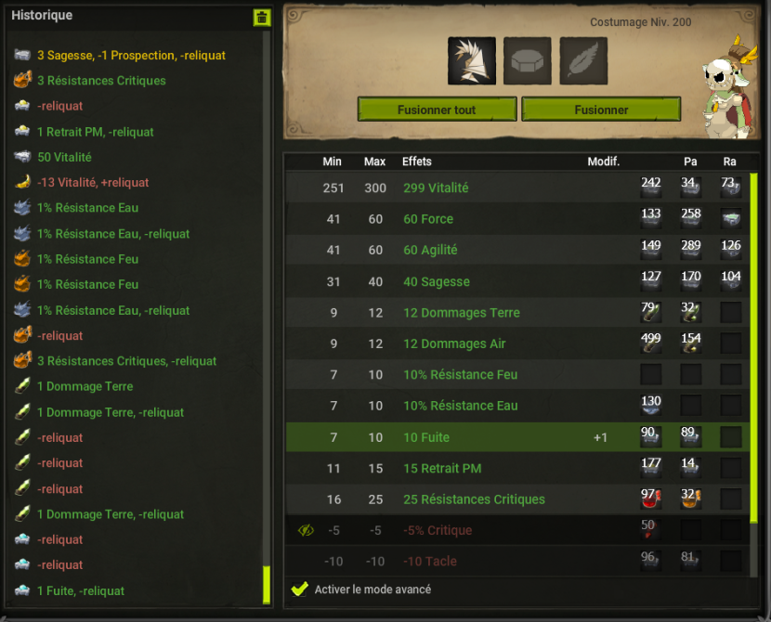This screenshot has width=771, height=622.
Task: Apply the 177 Retrait PM rune
Action: click(650, 468)
